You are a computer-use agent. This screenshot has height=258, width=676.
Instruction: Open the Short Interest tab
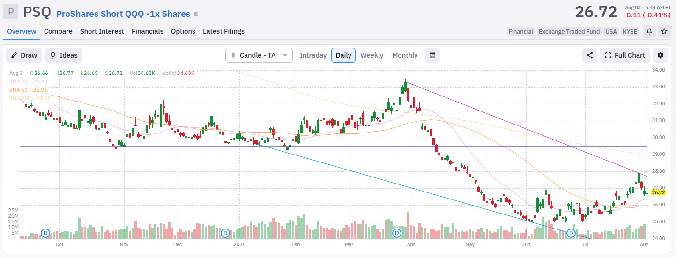click(102, 31)
